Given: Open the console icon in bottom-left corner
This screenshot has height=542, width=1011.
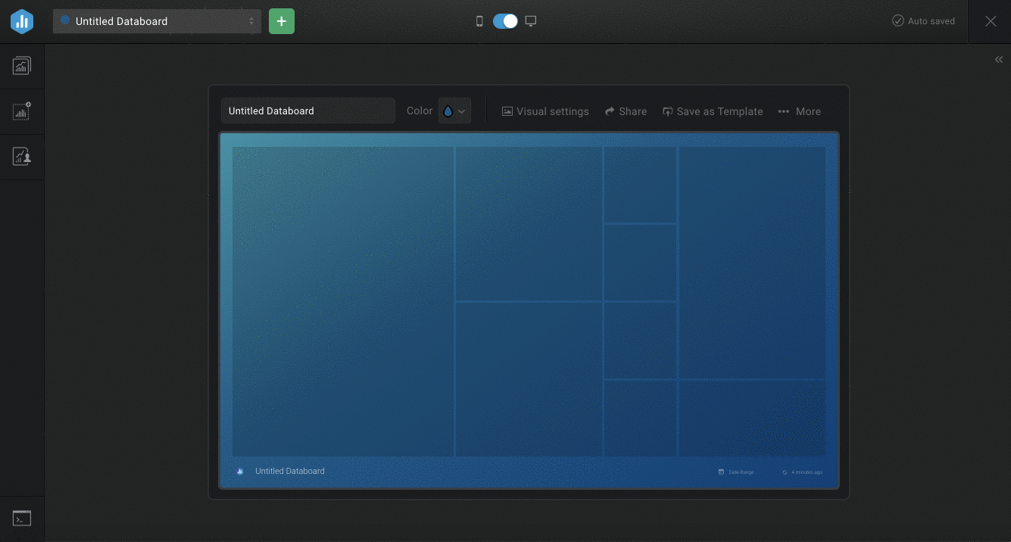Looking at the screenshot, I should click(22, 519).
